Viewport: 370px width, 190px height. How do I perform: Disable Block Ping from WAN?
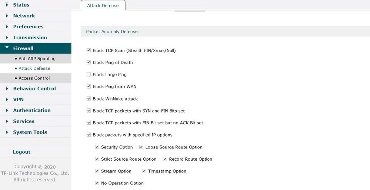click(x=89, y=87)
